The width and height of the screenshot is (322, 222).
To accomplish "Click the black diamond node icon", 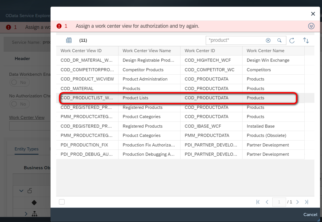I will tap(34, 203).
